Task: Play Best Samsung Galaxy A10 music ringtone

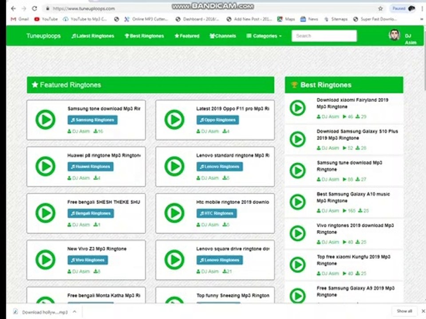Action: click(298, 202)
